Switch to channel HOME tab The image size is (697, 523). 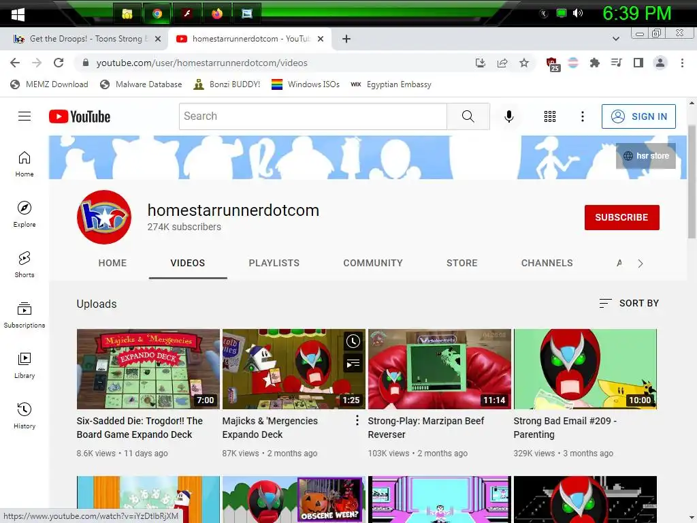(112, 263)
